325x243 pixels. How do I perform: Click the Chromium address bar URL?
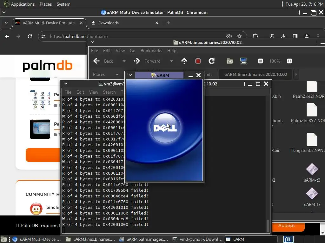(79, 36)
